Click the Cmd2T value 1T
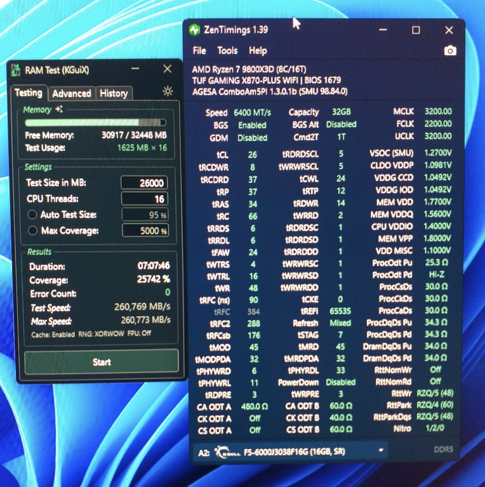This screenshot has width=485, height=487. (x=341, y=137)
